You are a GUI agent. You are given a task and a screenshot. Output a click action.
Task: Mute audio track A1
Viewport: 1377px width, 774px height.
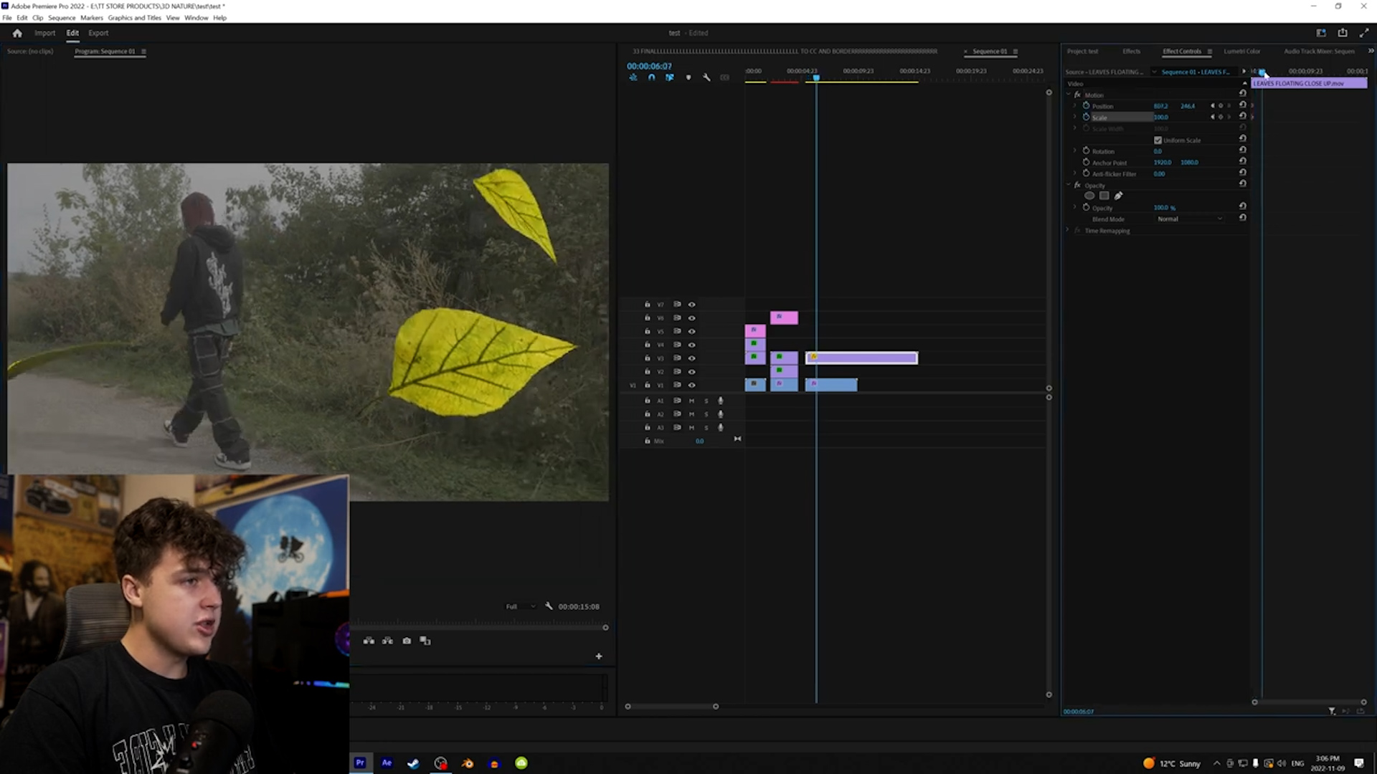pyautogui.click(x=692, y=401)
